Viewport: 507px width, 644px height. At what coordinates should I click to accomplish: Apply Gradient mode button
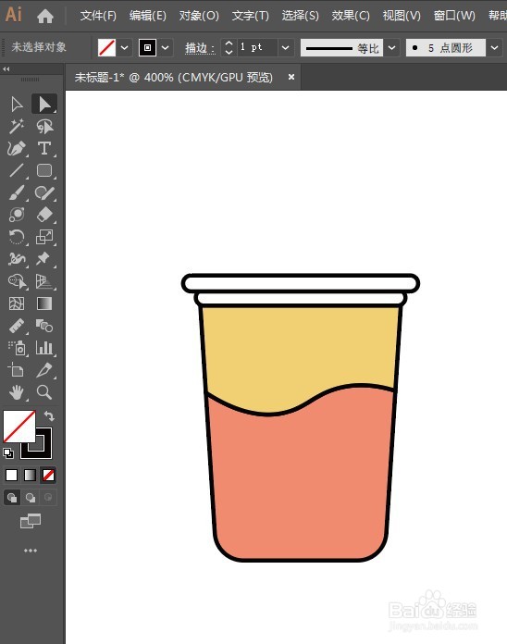click(x=30, y=476)
